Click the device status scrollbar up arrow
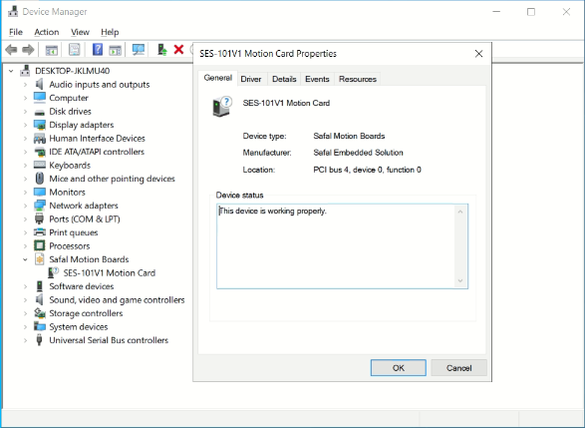This screenshot has width=585, height=428. pos(460,212)
